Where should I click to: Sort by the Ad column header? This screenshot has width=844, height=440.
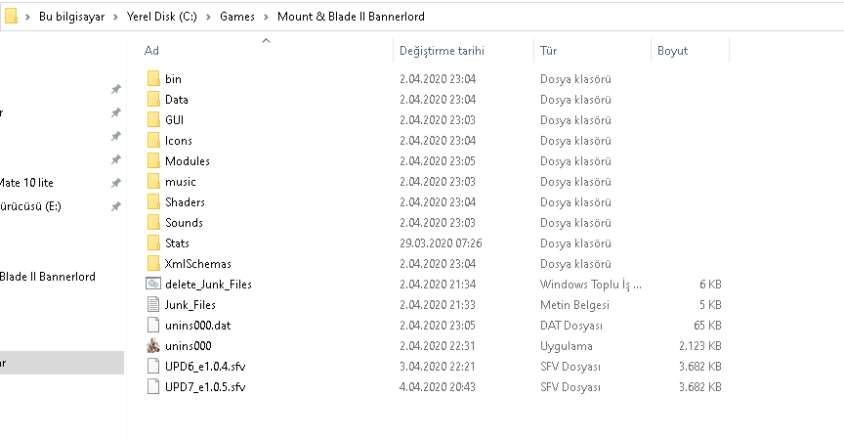pos(151,51)
